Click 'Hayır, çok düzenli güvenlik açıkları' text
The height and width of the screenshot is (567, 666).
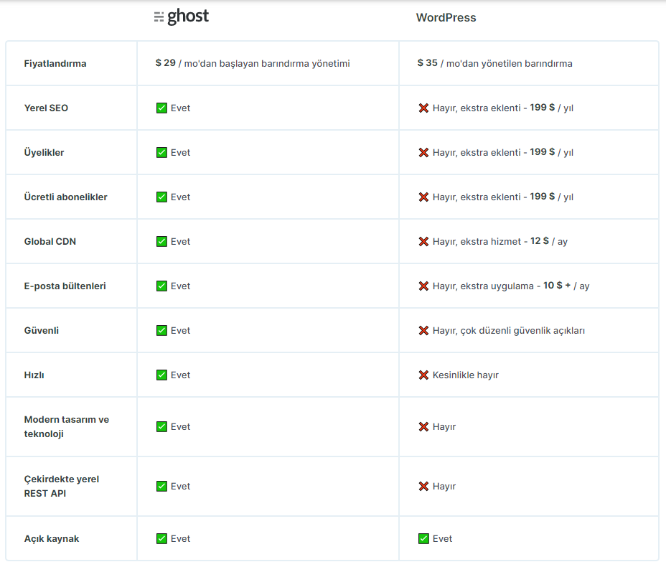[509, 330]
